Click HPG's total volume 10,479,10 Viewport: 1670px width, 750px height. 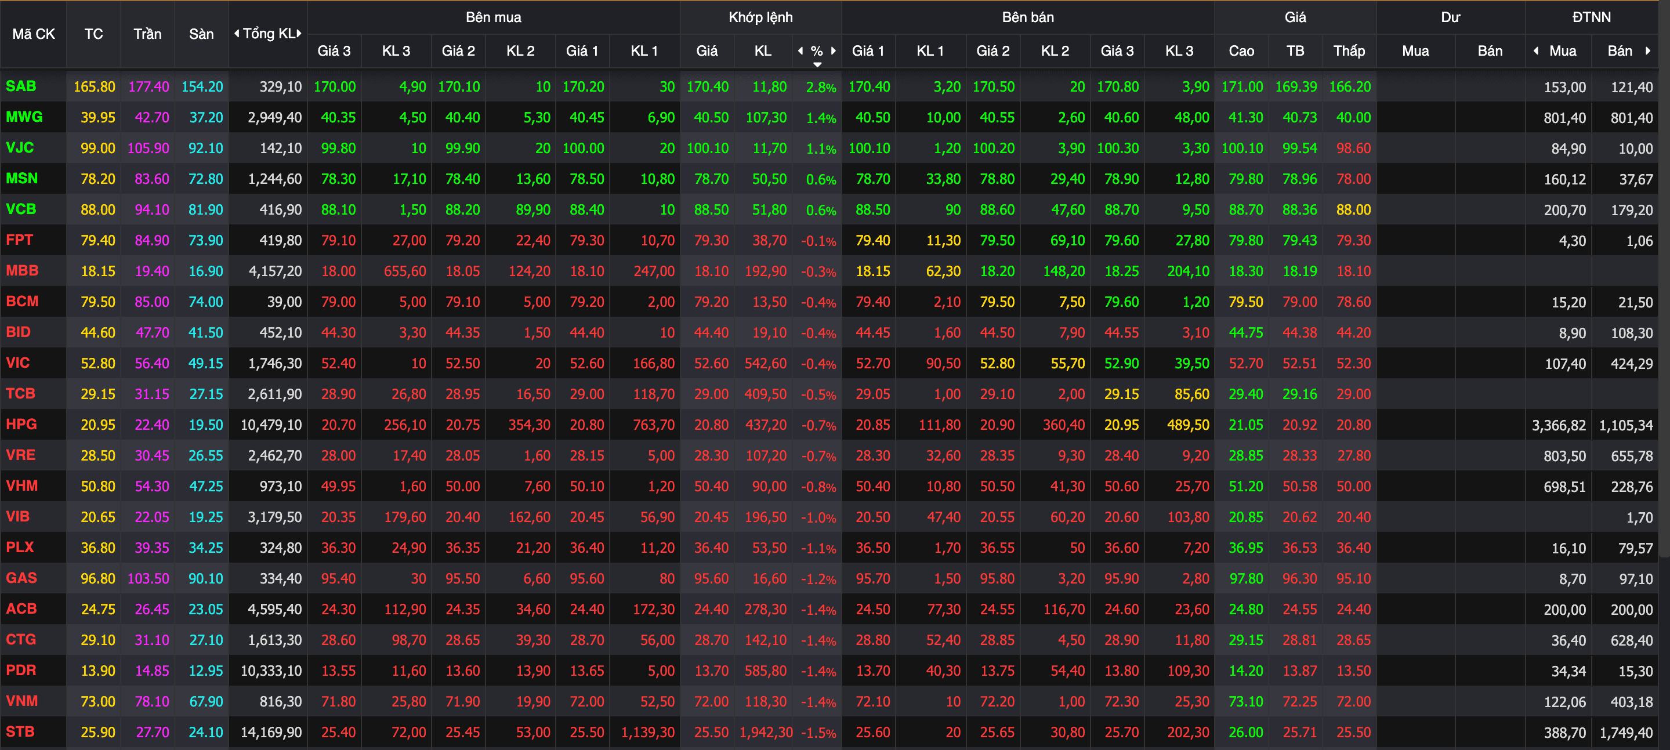(270, 425)
